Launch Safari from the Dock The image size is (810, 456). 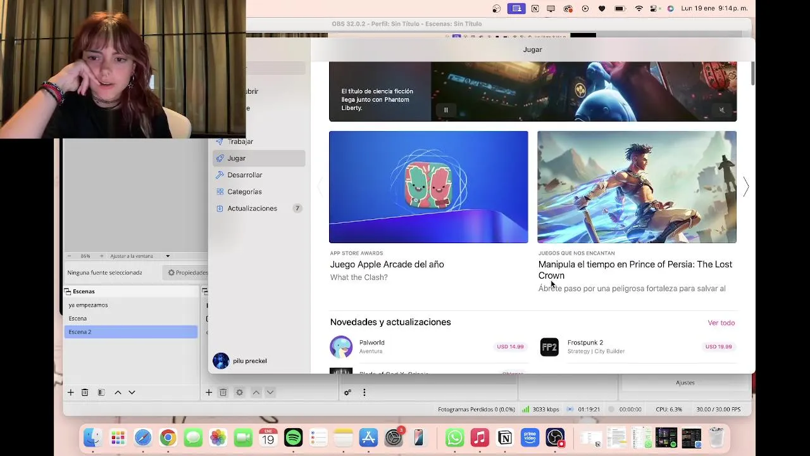143,438
